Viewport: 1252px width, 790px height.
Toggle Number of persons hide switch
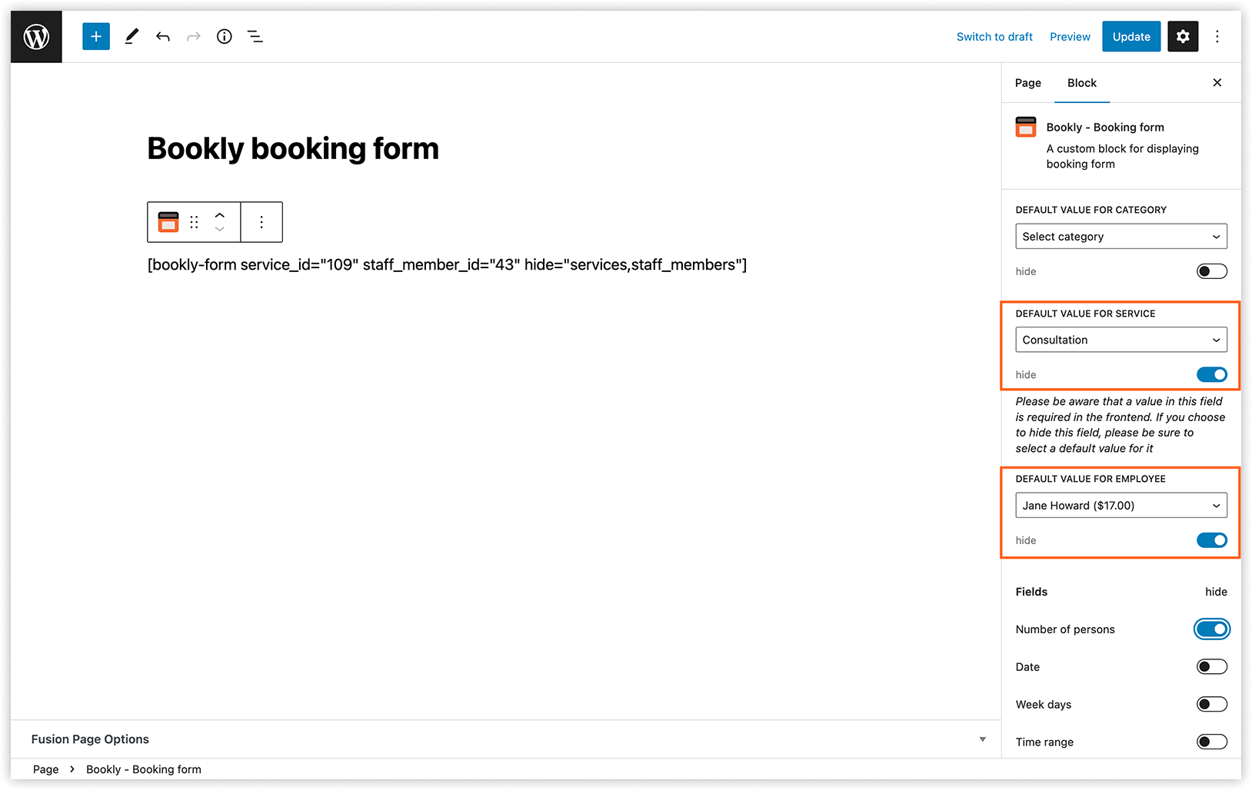1212,629
